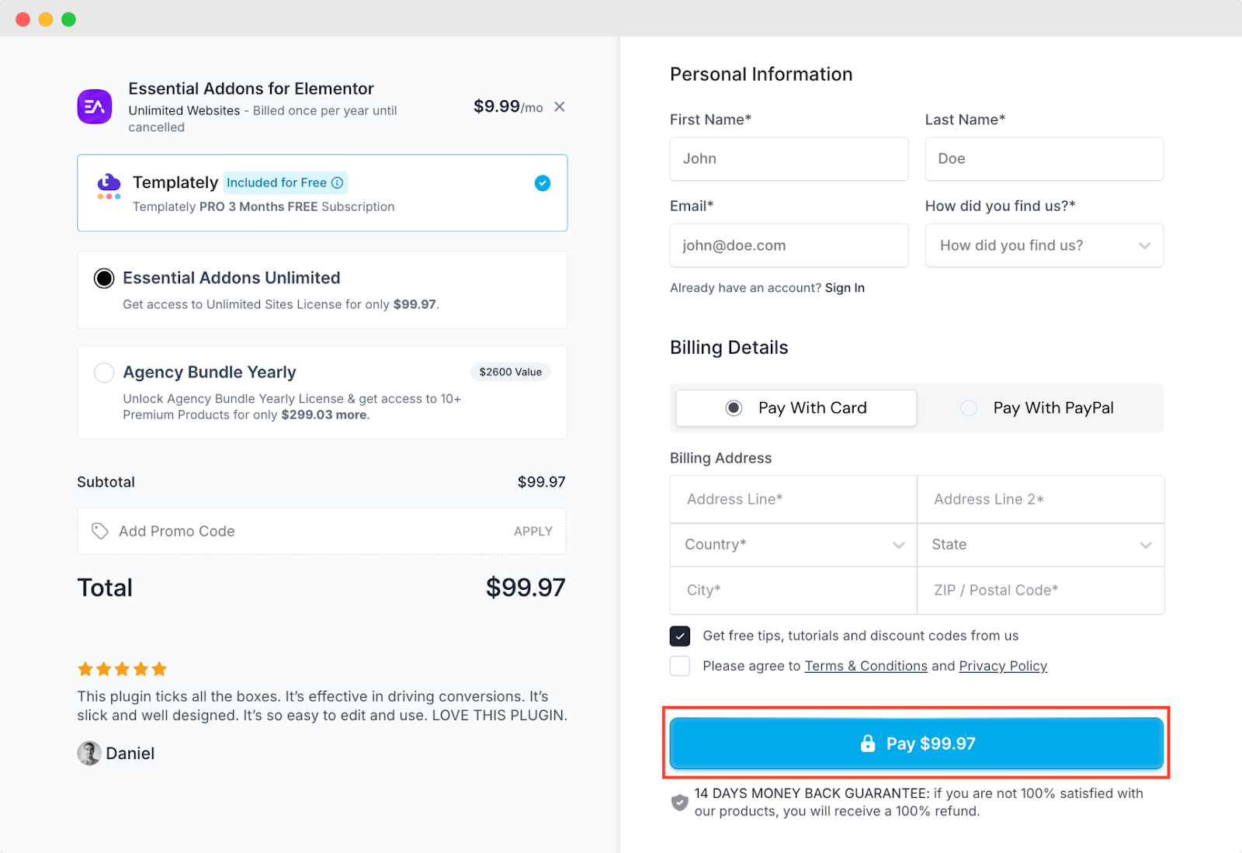The width and height of the screenshot is (1242, 853).
Task: Select the Agency Bundle Yearly radio option
Action: (104, 373)
